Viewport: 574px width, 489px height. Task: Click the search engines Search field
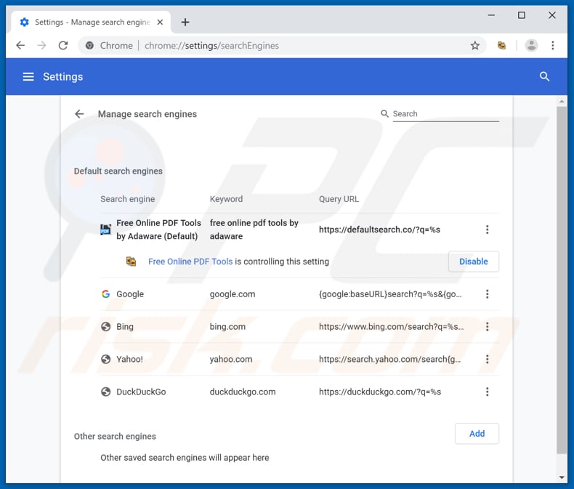tap(445, 114)
